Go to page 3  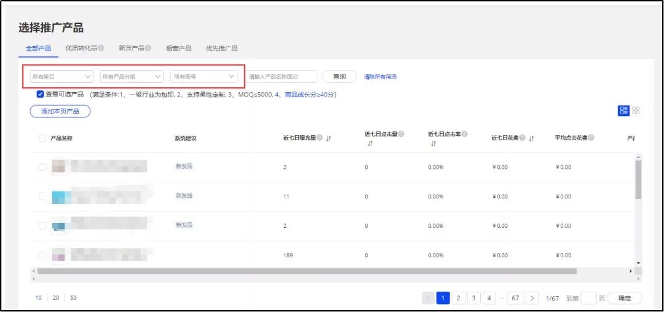(473, 298)
